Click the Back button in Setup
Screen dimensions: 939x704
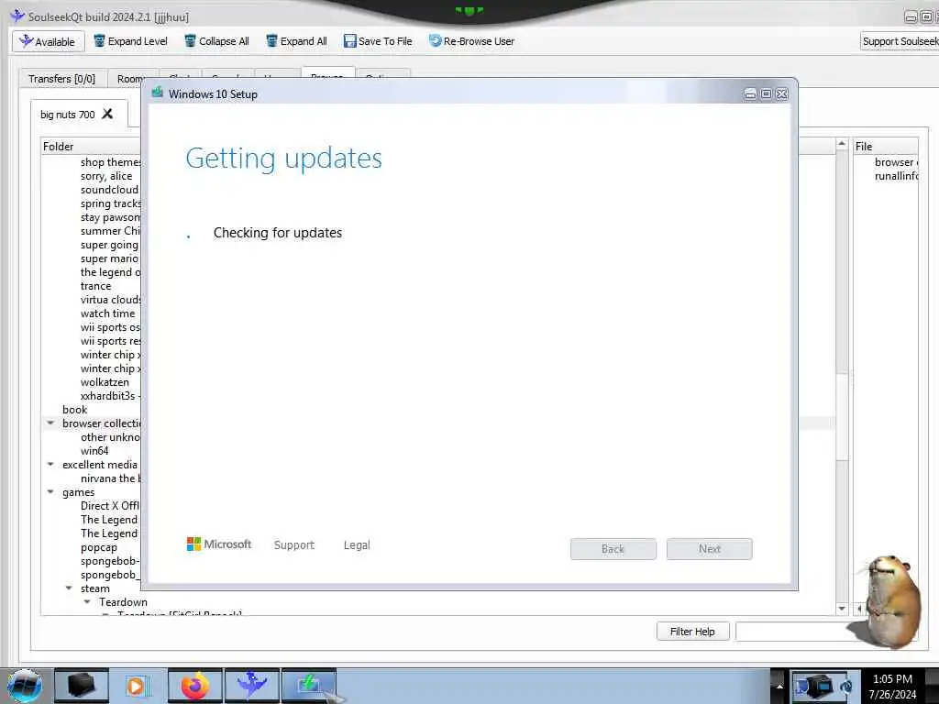[x=613, y=549]
